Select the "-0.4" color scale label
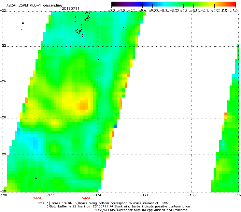Screen dimensions: 241x212 [142, 10]
